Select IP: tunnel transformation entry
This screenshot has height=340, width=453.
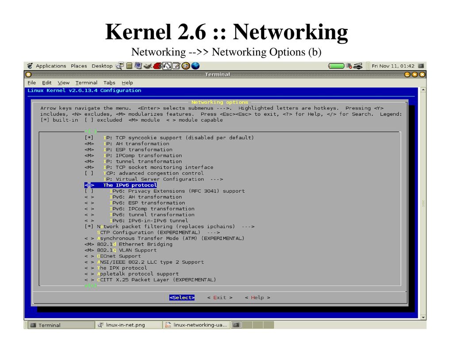point(133,161)
